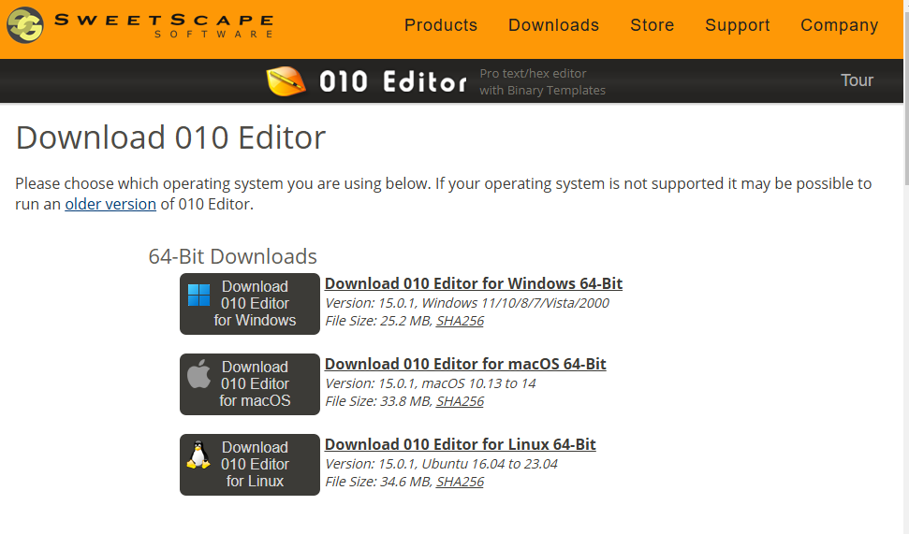View SHA256 for the Linux download
Viewport: 909px width, 534px height.
click(x=460, y=482)
